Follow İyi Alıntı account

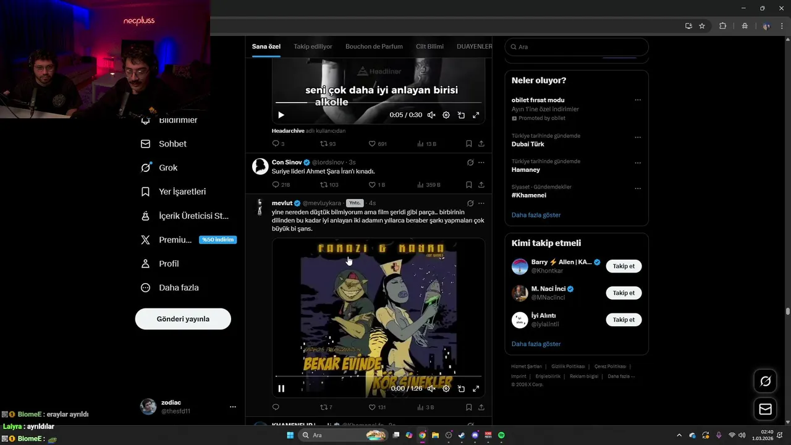pyautogui.click(x=624, y=320)
